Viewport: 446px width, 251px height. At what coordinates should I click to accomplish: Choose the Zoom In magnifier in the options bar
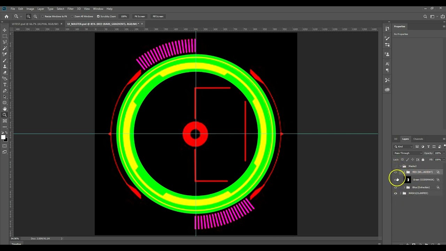pos(29,16)
